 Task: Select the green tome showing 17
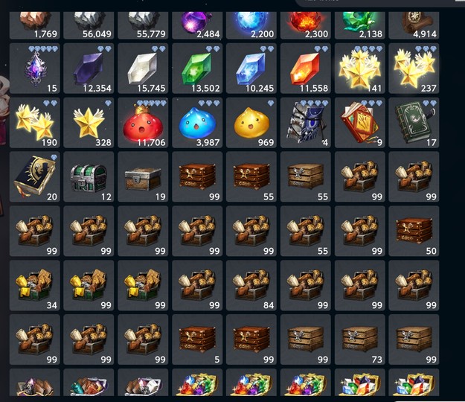click(x=414, y=123)
